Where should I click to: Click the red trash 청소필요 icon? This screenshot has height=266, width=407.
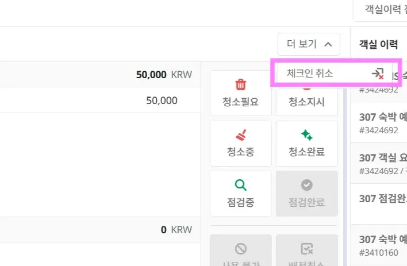(241, 86)
